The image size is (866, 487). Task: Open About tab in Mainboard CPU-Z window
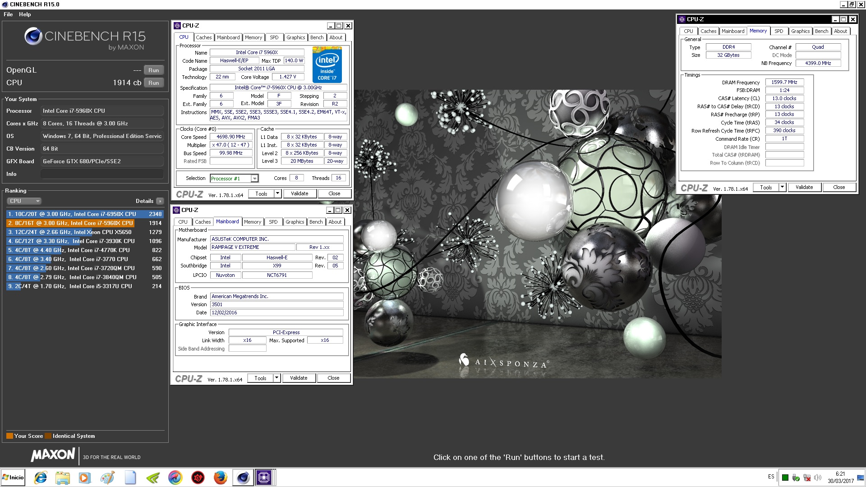click(x=335, y=222)
